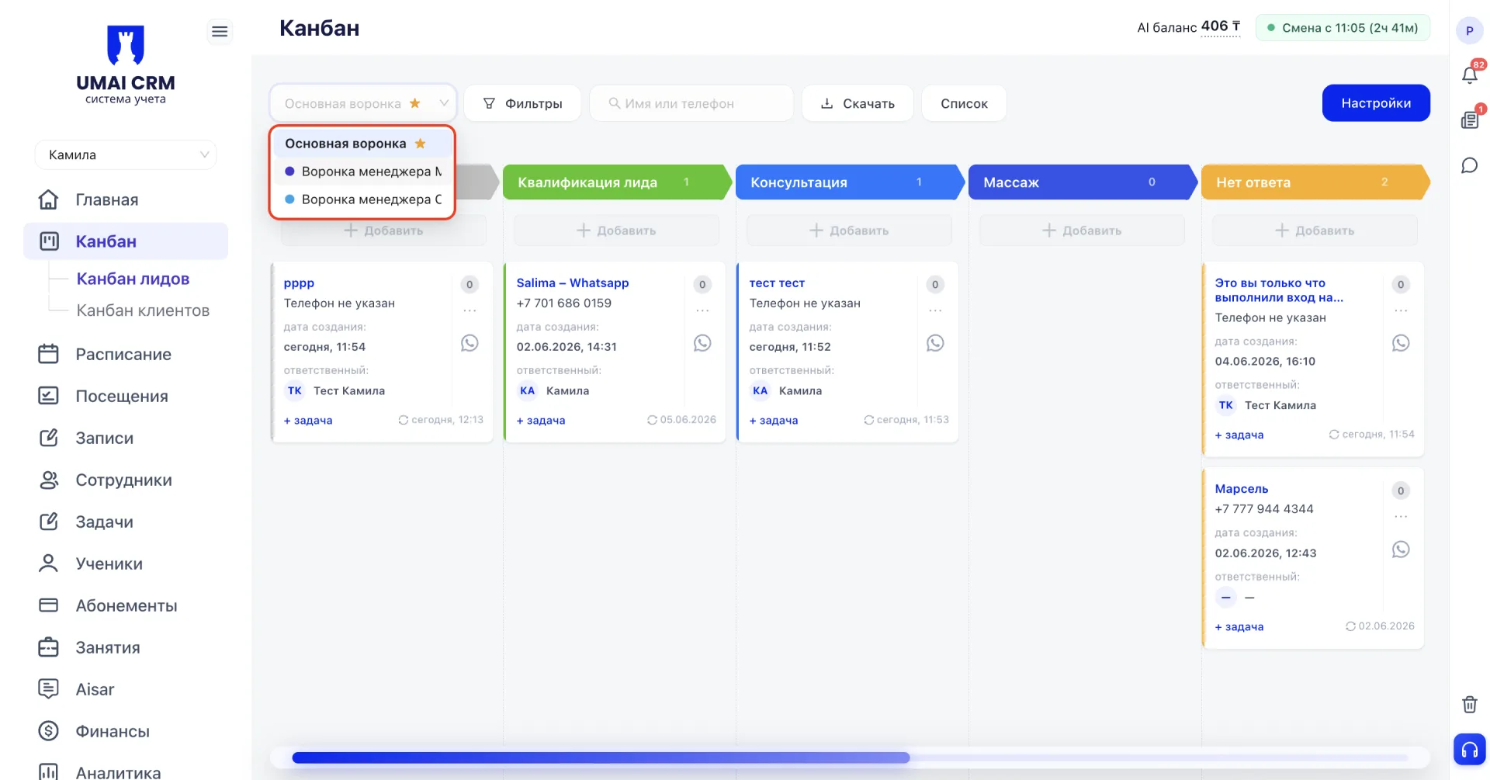Screen dimensions: 1490x780
Task: Open WhatsApp for Это вы только что card
Action: point(1401,343)
